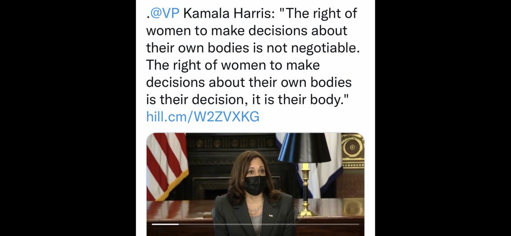The width and height of the screenshot is (511, 236).
Task: Click the black letterbox area left of the tweet
Action: coord(68,118)
